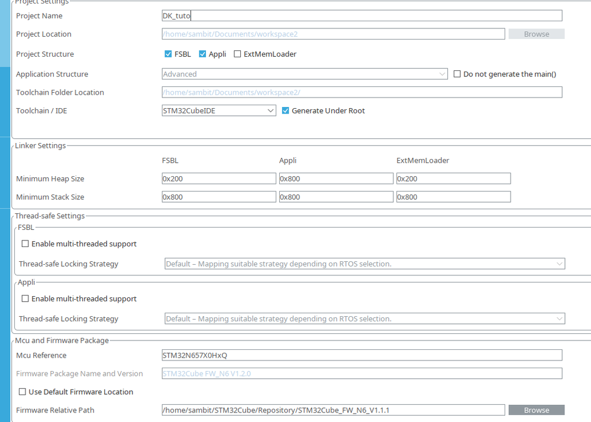Viewport: 591px width, 422px height.
Task: Click the ExtMemLoader Minimum Stack Size field
Action: [x=453, y=197]
